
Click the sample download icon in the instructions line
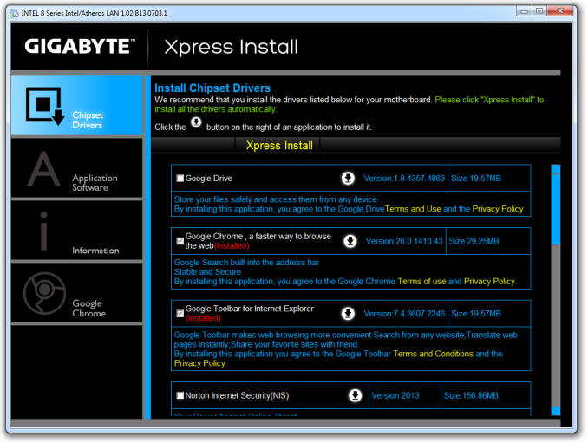click(196, 122)
